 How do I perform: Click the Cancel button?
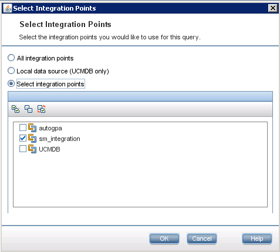202,238
